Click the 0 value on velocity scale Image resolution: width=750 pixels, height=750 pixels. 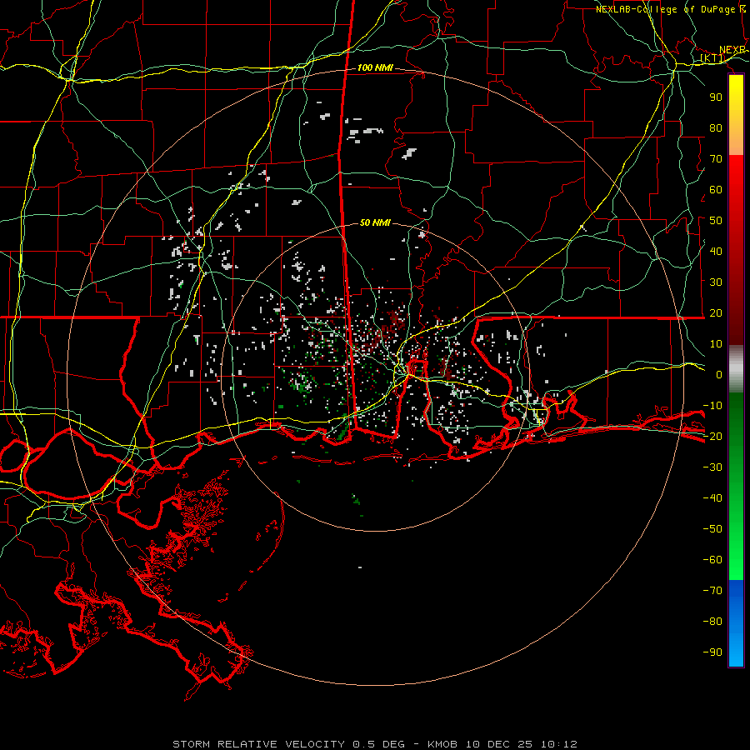(x=719, y=375)
